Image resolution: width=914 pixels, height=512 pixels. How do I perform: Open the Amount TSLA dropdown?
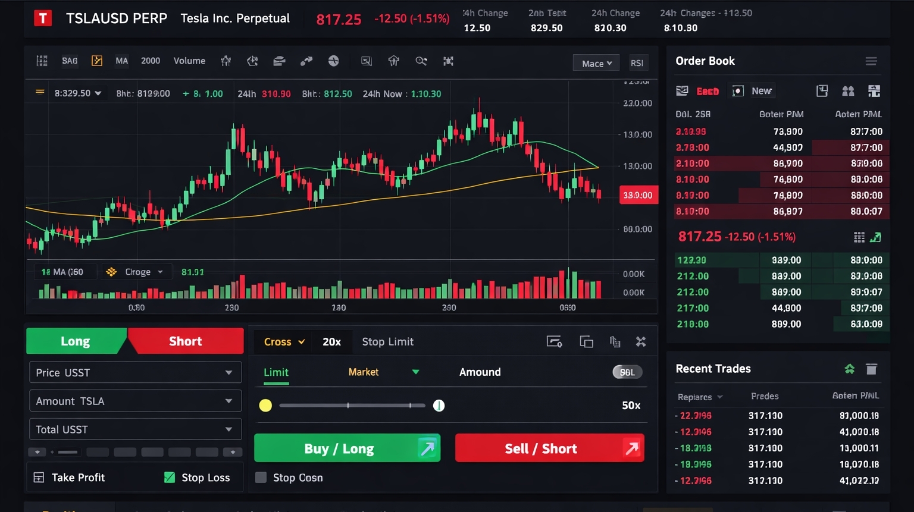[x=135, y=401]
